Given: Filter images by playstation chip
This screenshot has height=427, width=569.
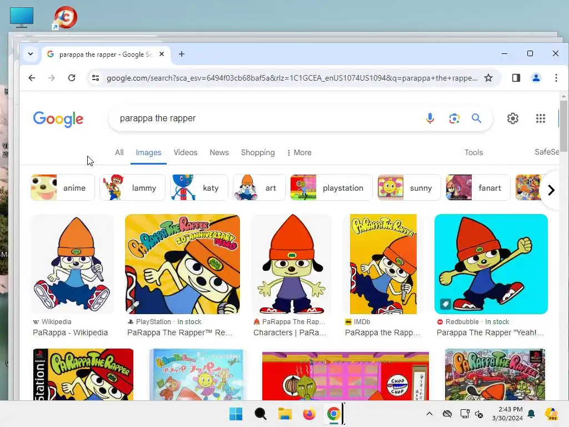Looking at the screenshot, I should click(331, 187).
